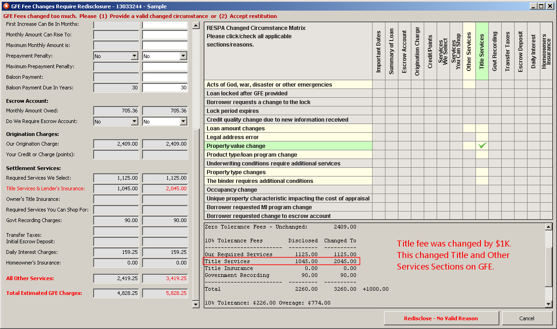Click down arrow of tolerance text scrollbar
The height and width of the screenshot is (329, 557).
(x=549, y=304)
